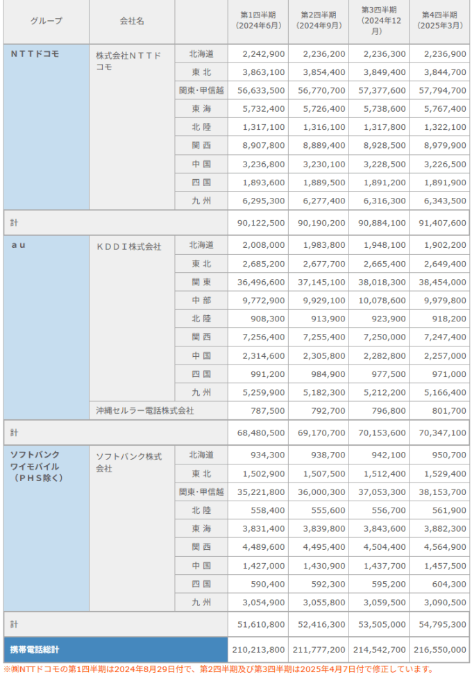472x679 pixels.
Task: Select the value 8,889,400
Action: click(x=324, y=146)
